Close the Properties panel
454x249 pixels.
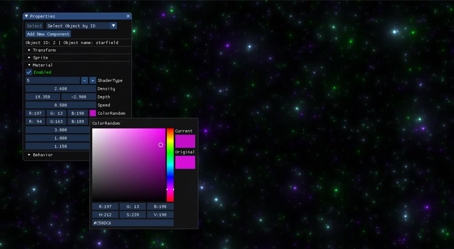tap(128, 16)
